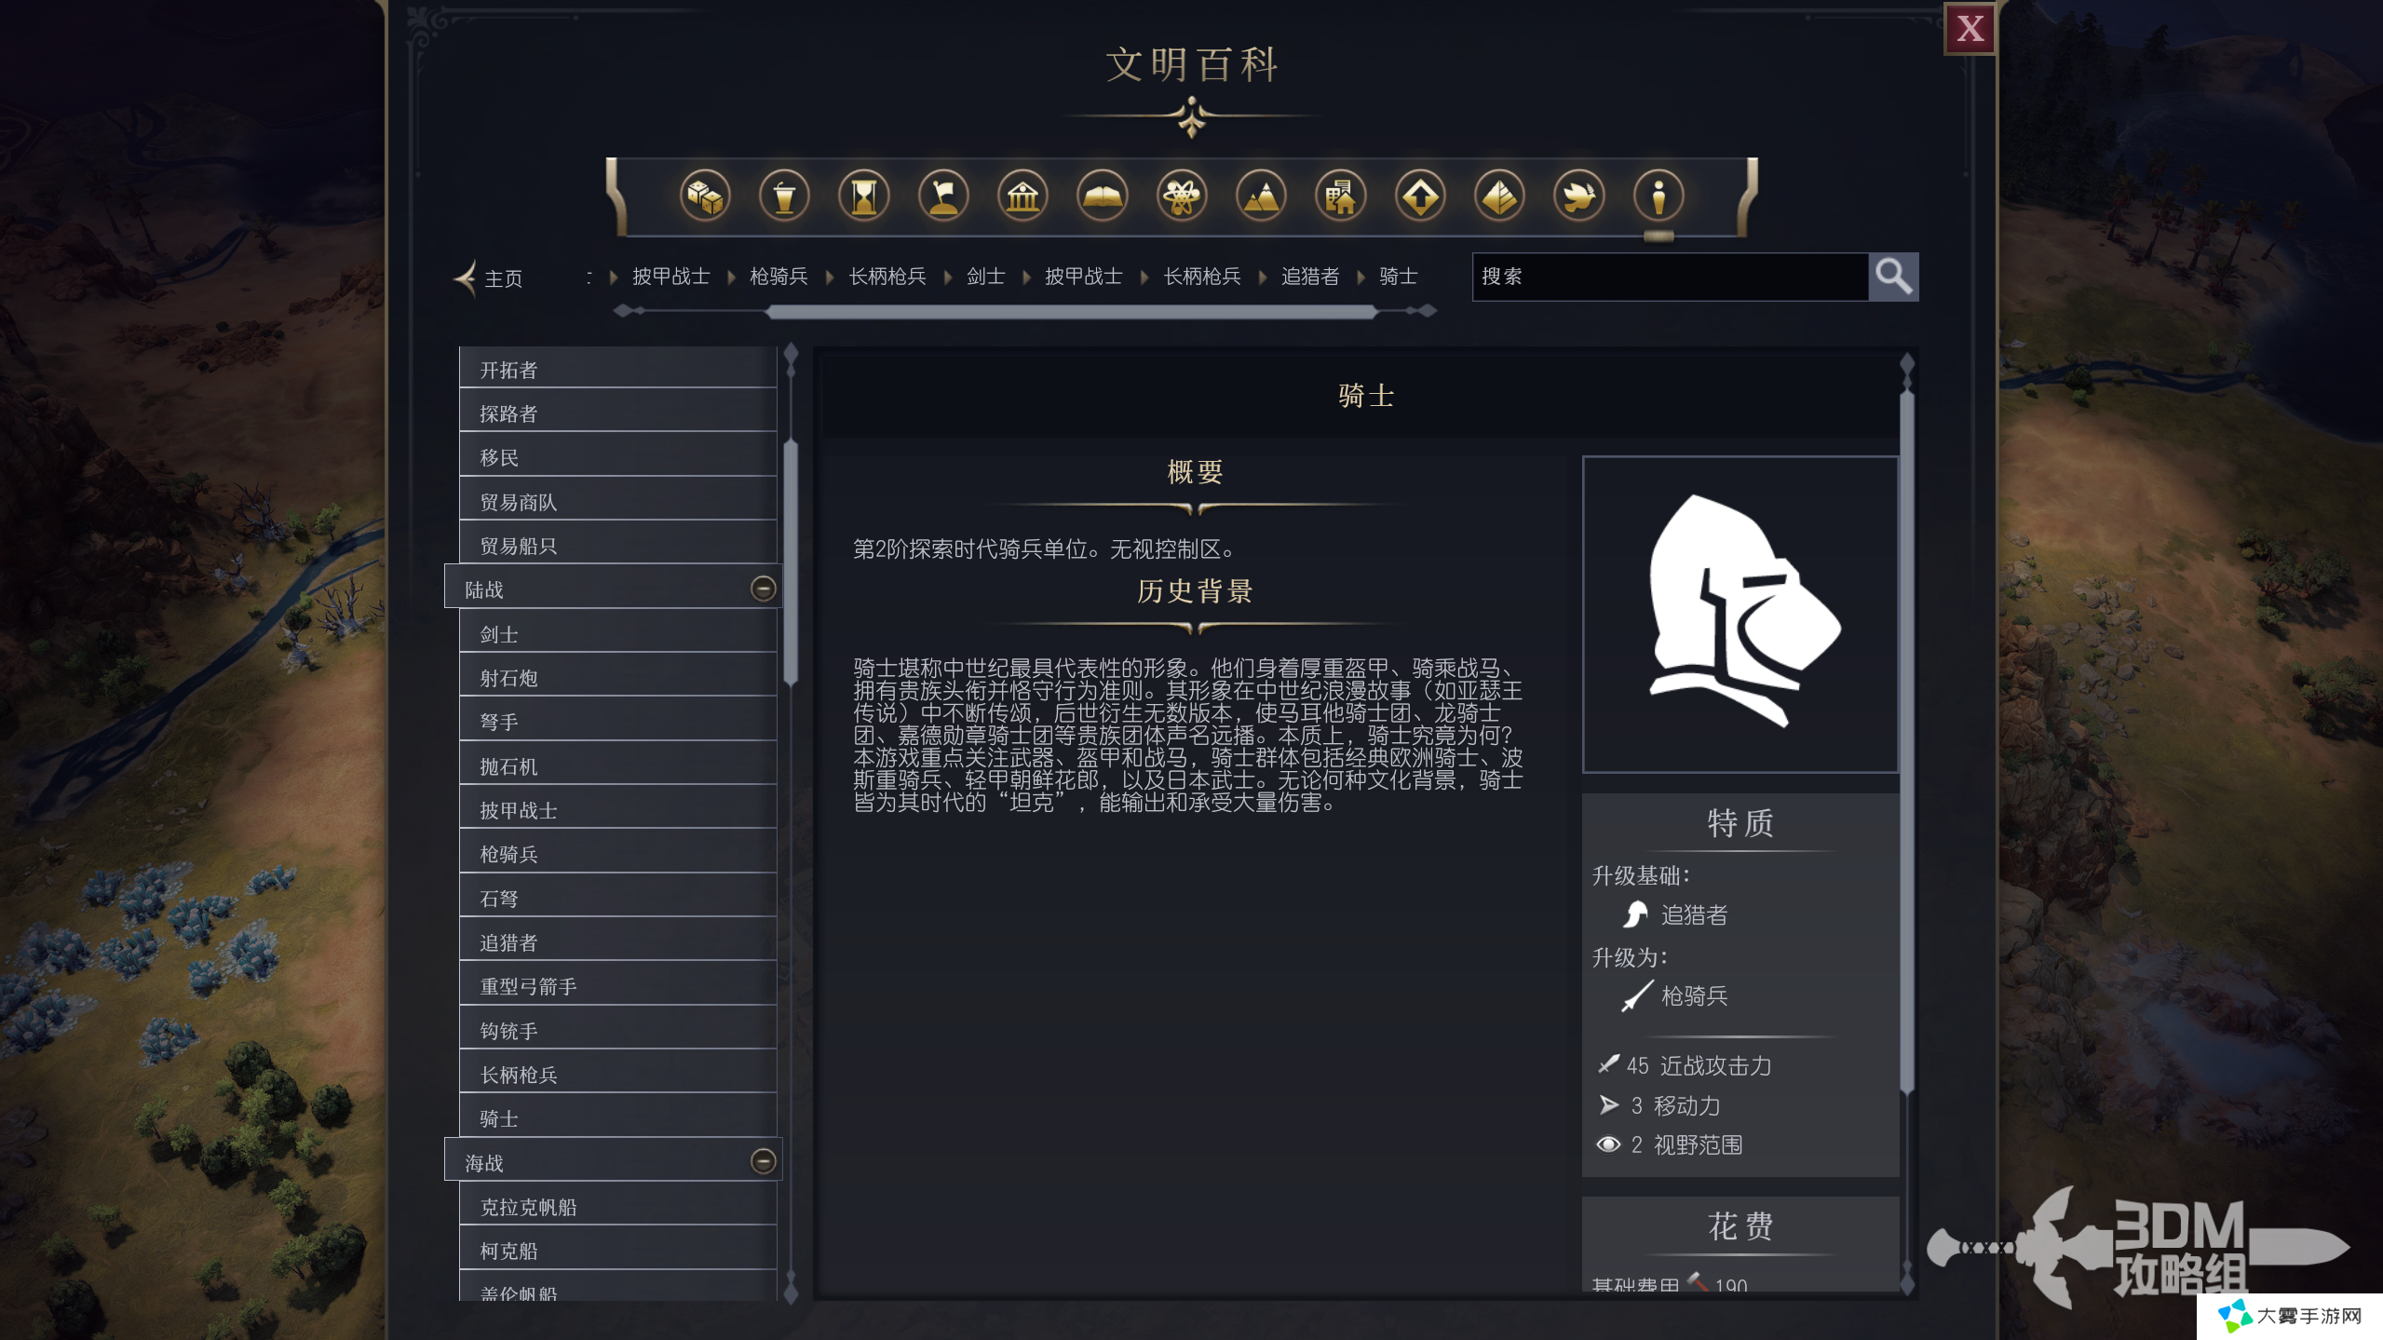Image resolution: width=2383 pixels, height=1340 pixels.
Task: Open the mountain terrain icon
Action: pyautogui.click(x=1261, y=196)
